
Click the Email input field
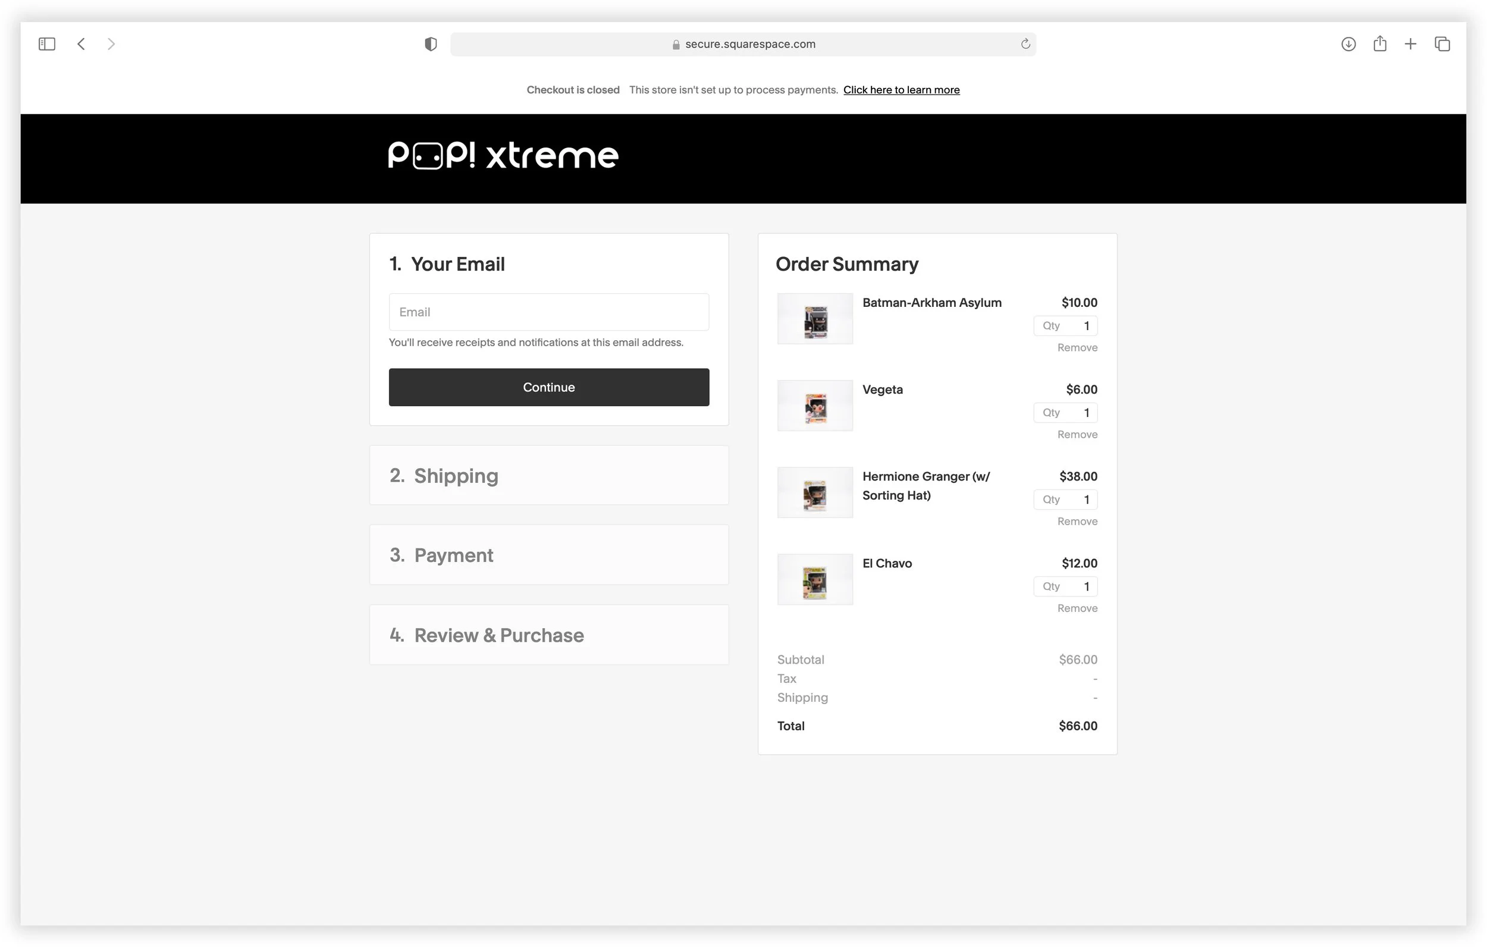pos(549,312)
